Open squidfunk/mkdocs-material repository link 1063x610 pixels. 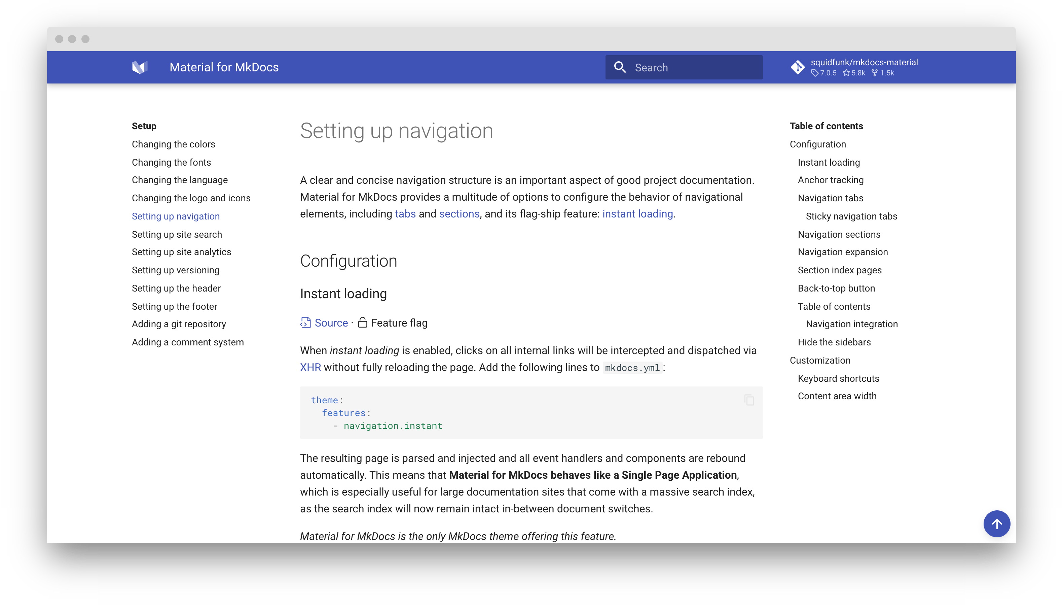pos(864,62)
